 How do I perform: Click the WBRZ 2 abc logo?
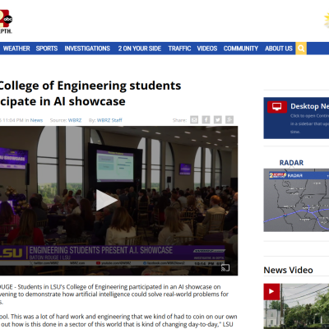point(6,21)
